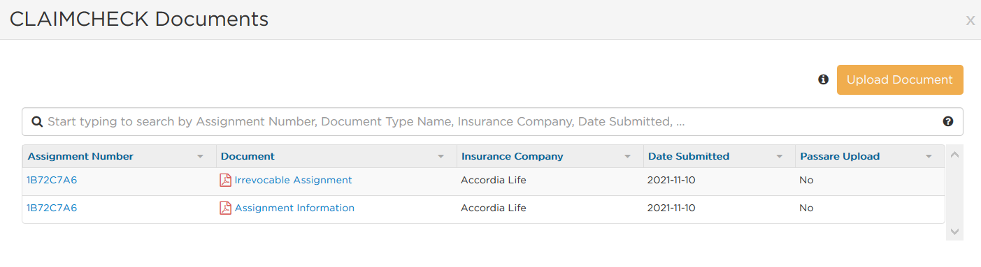Open the Irrevocable Assignment link
This screenshot has height=267, width=981.
tap(293, 180)
